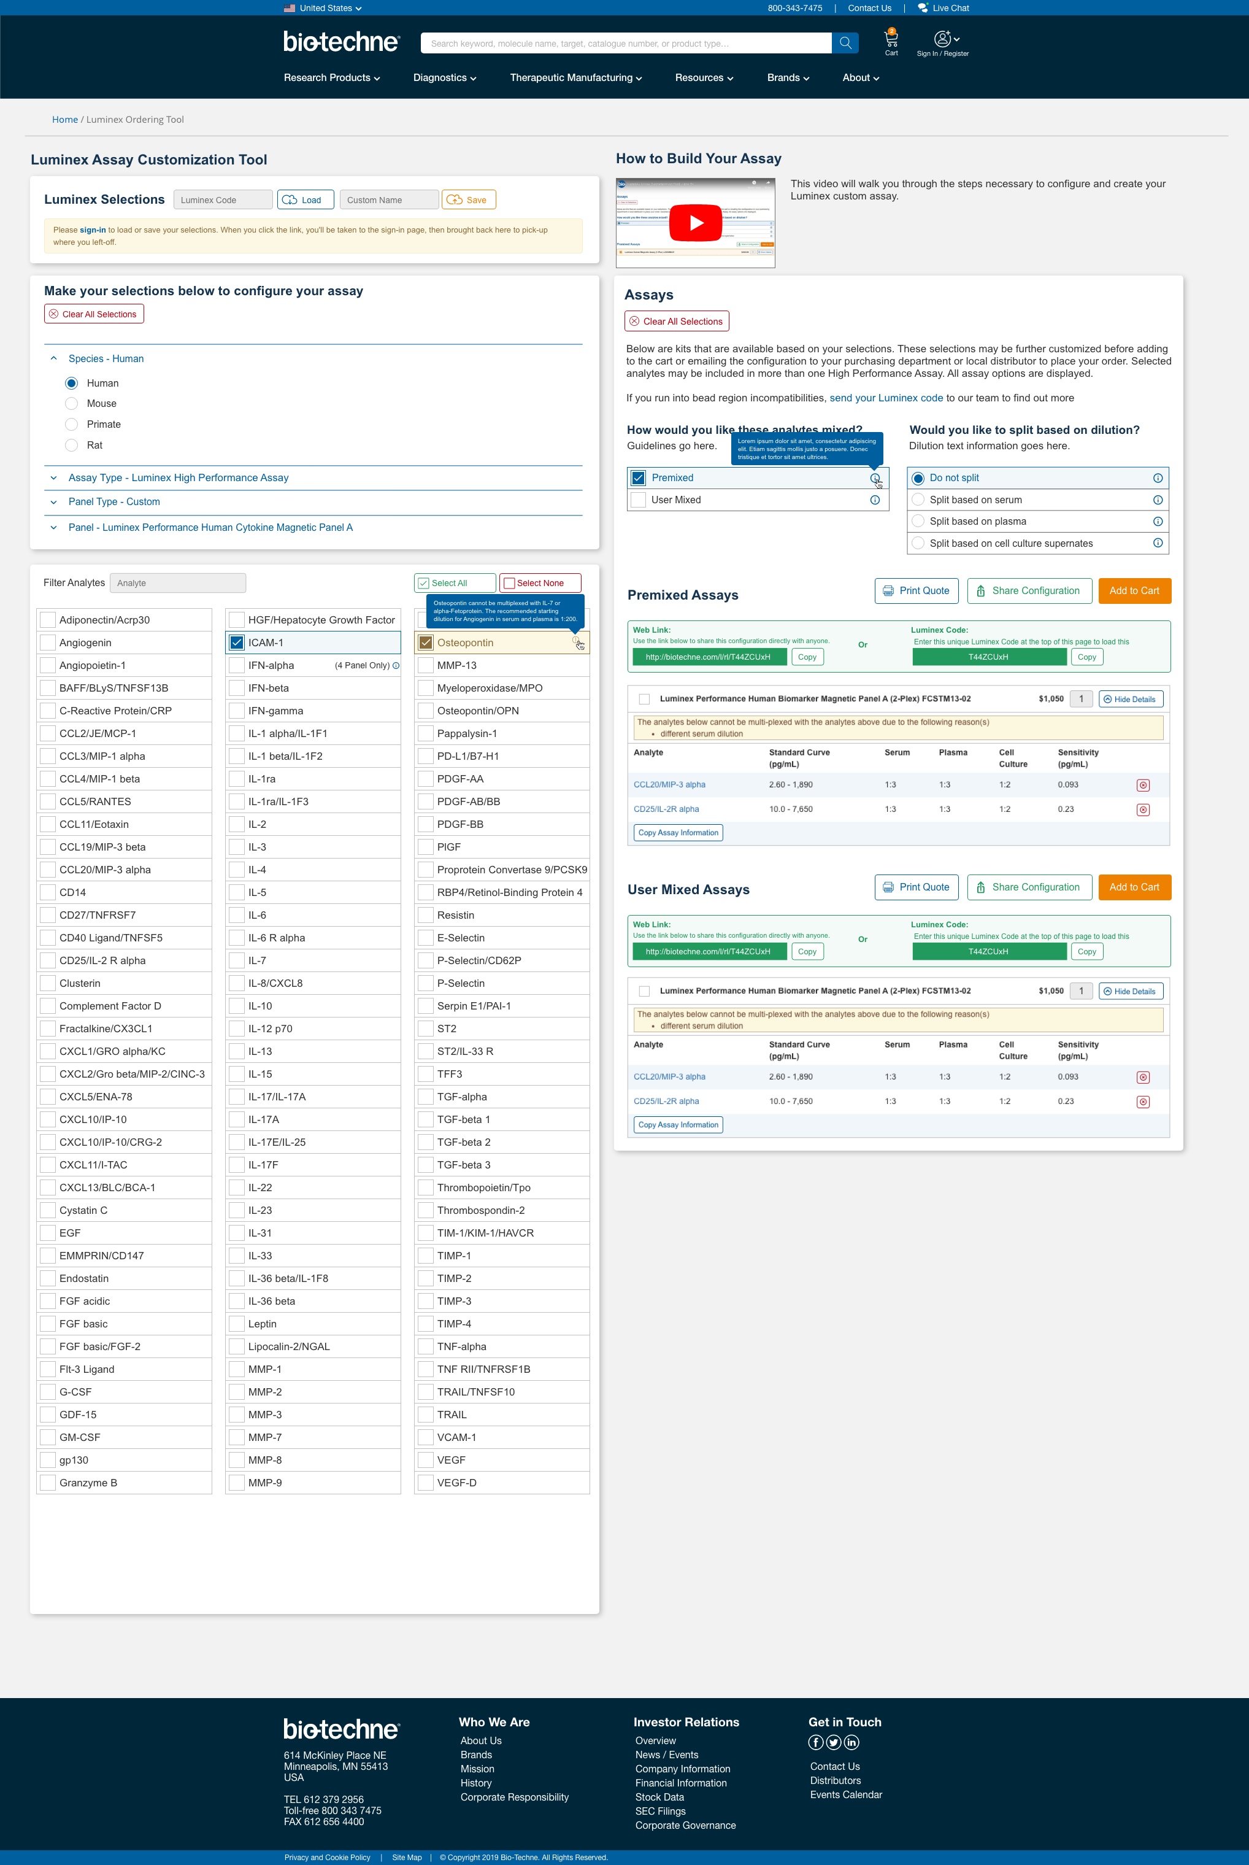
Task: Click the IFN-alpha 4 Panel Only info icon
Action: pos(396,665)
